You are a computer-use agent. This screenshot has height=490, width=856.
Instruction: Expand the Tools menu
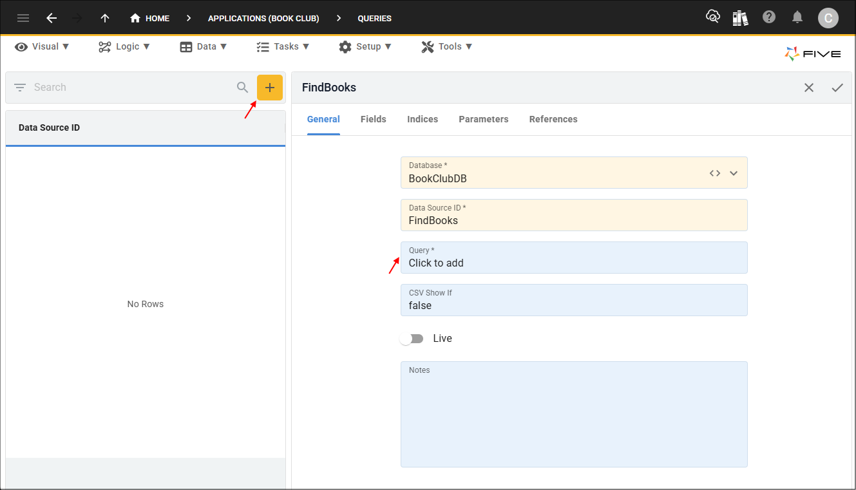click(446, 46)
